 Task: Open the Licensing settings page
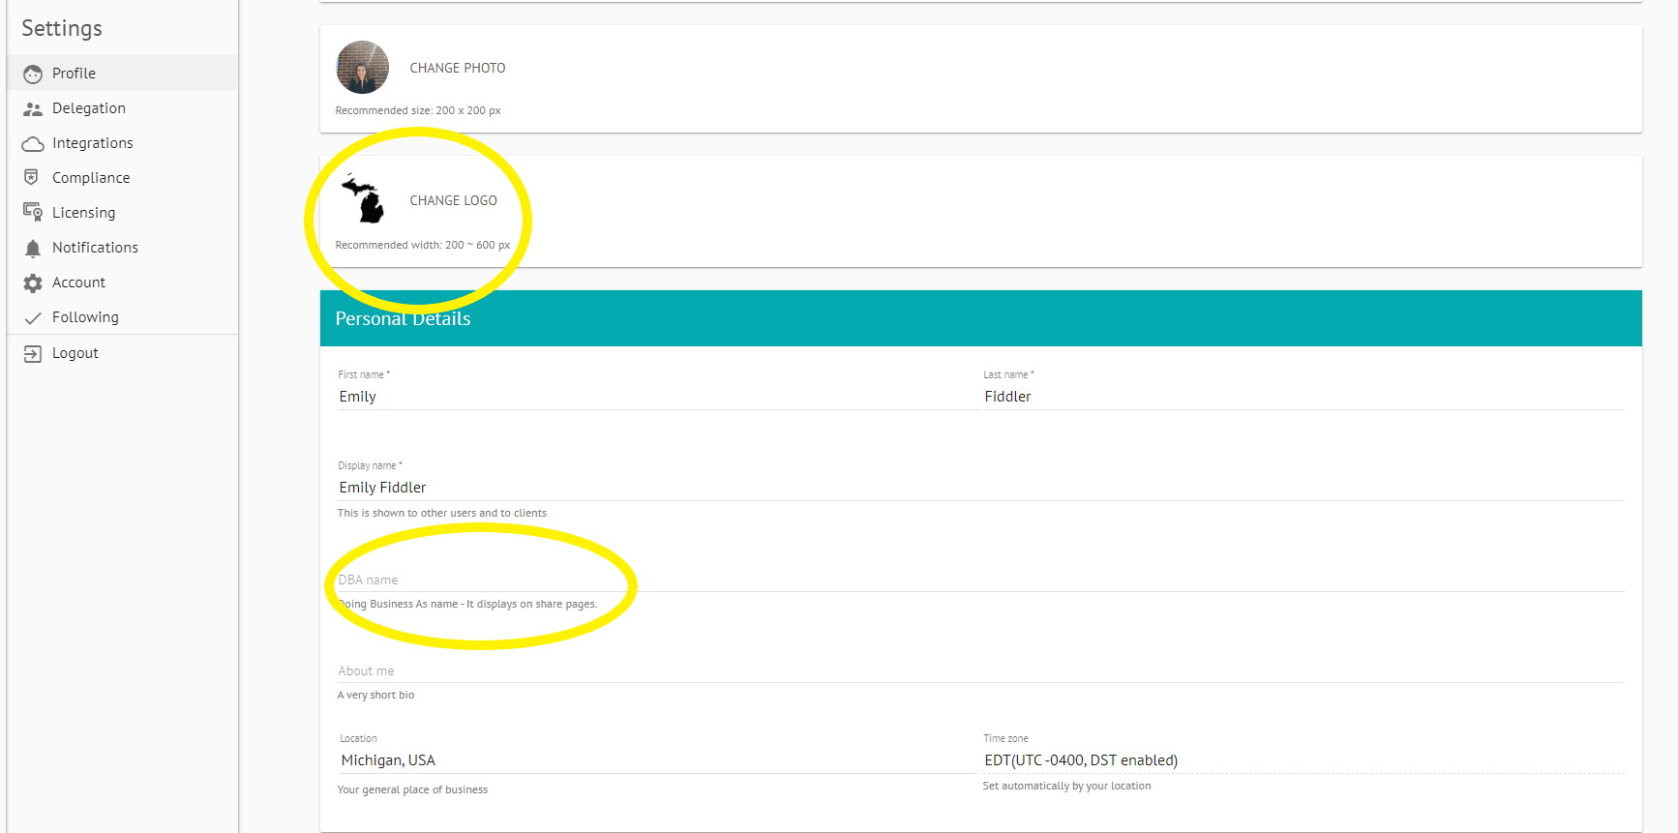pyautogui.click(x=122, y=212)
